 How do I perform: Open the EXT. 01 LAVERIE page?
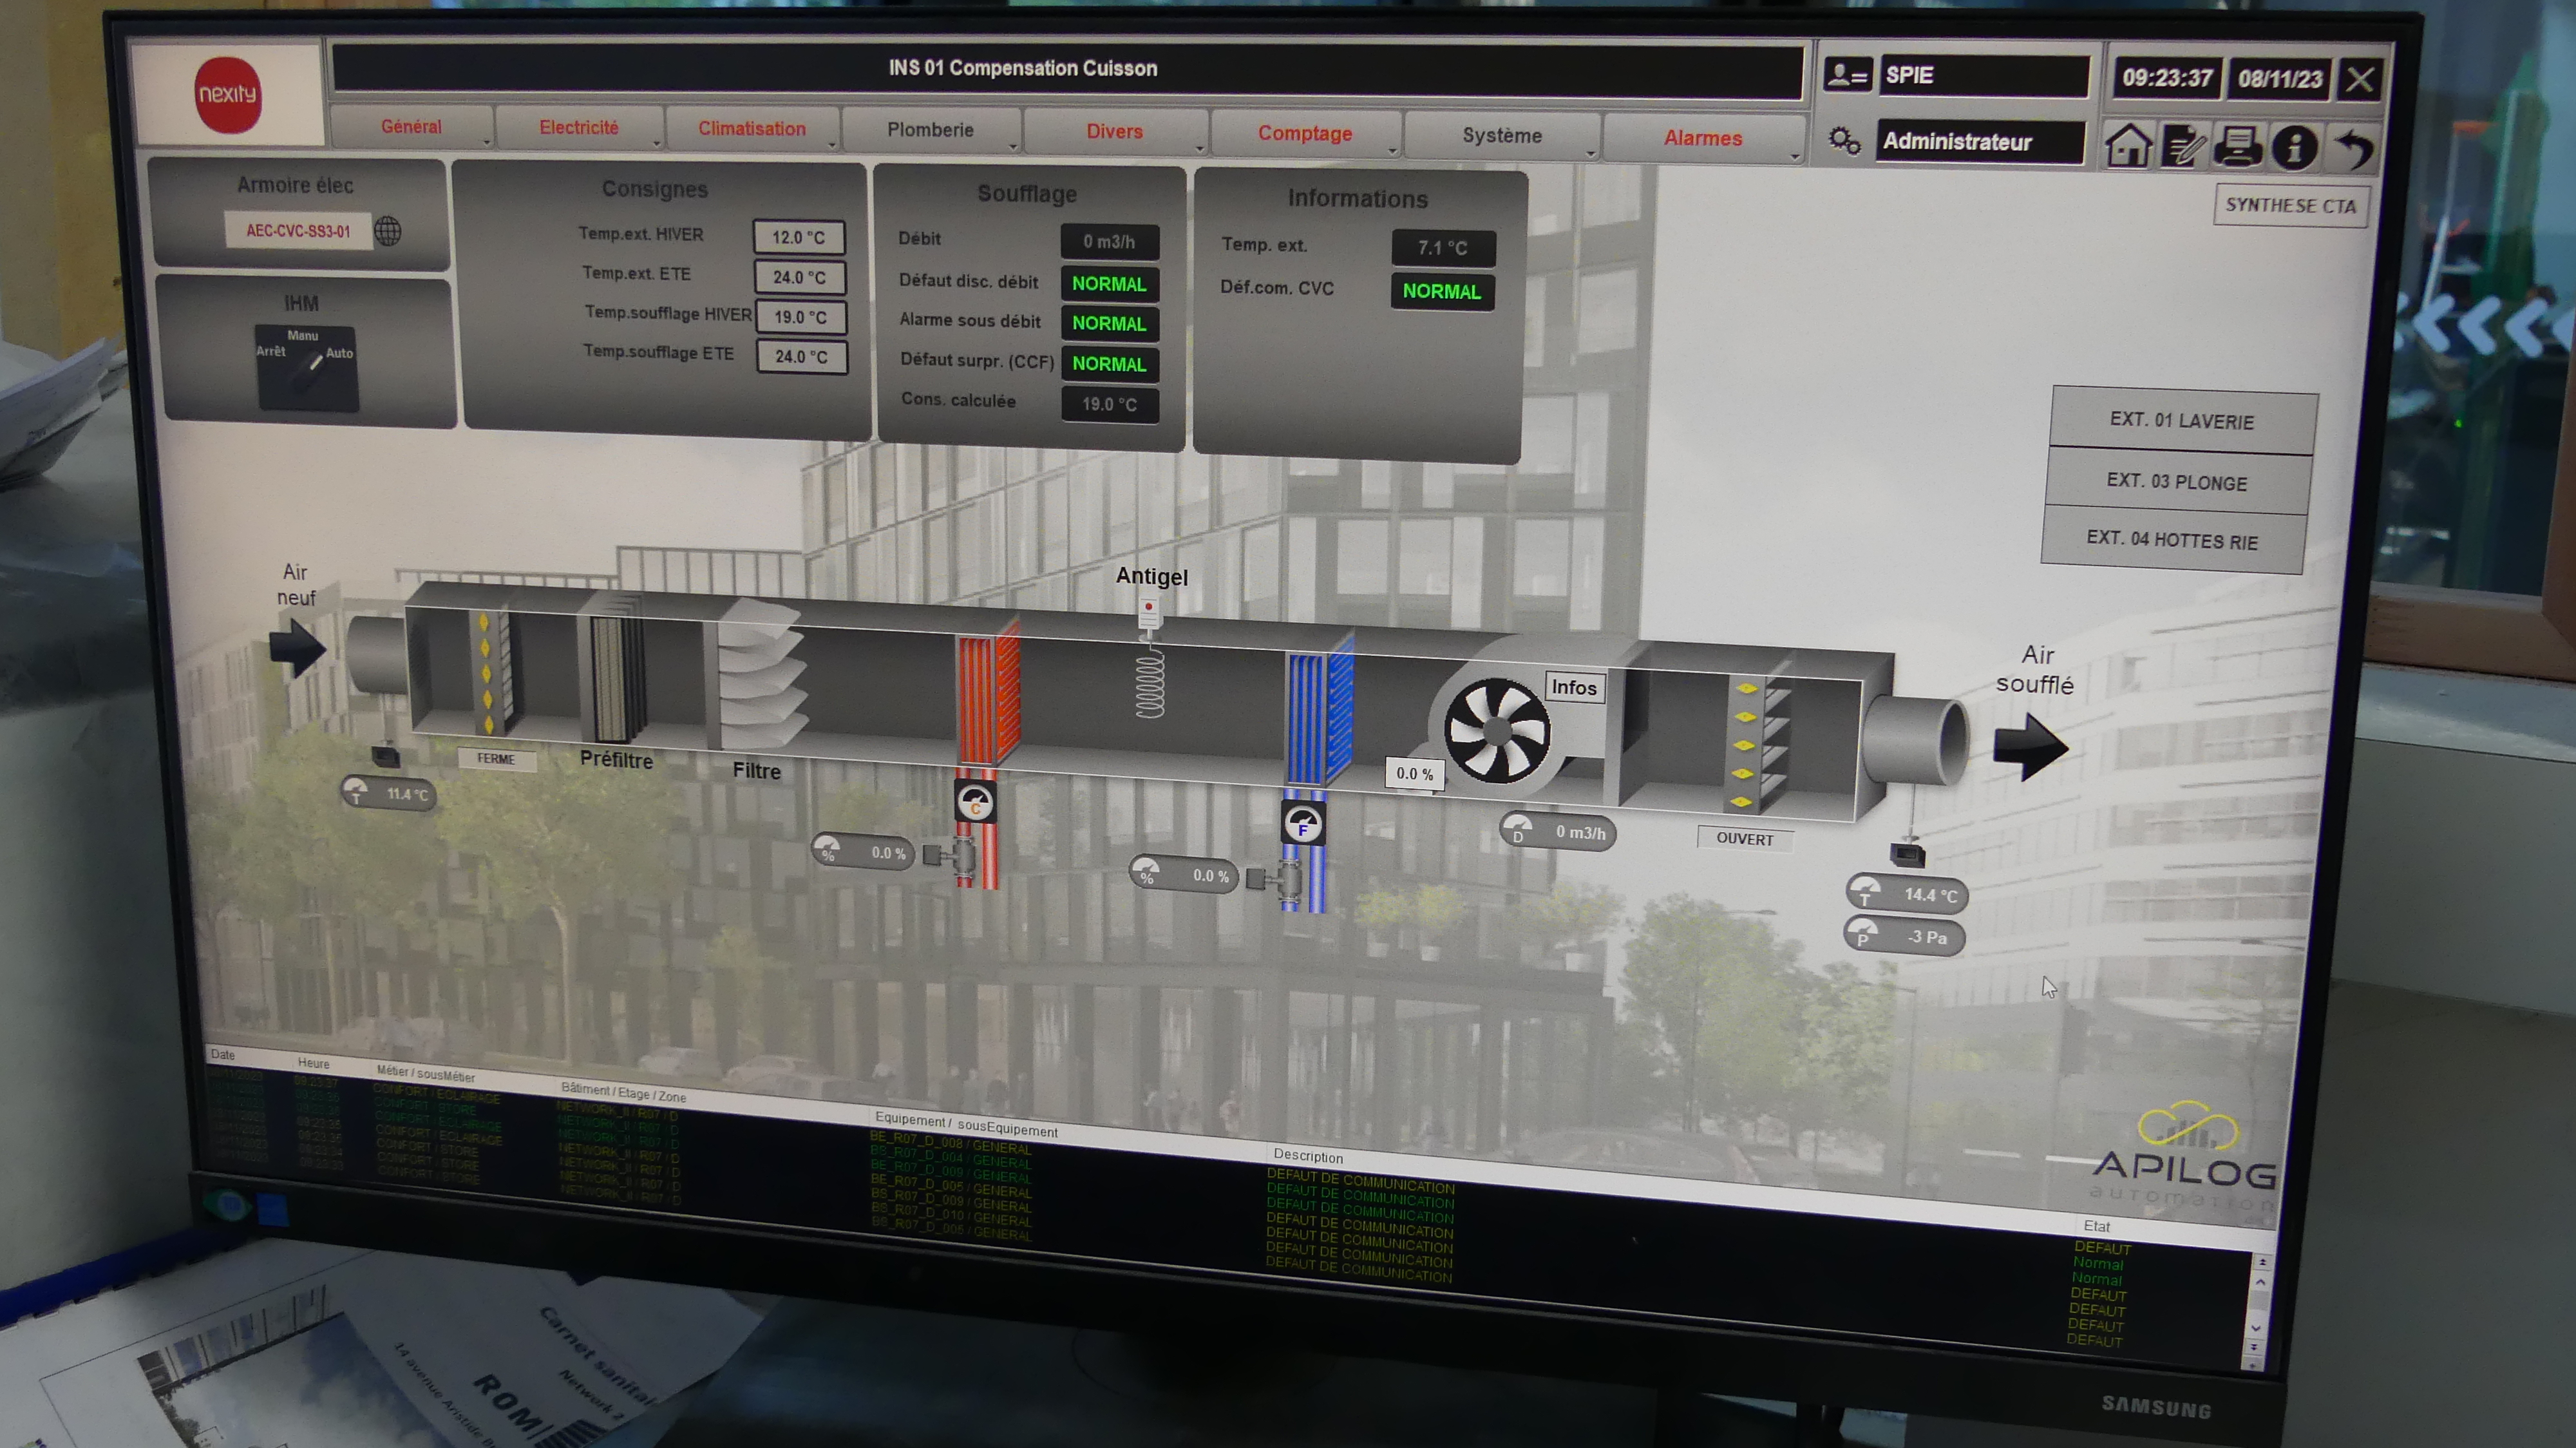tap(2181, 421)
